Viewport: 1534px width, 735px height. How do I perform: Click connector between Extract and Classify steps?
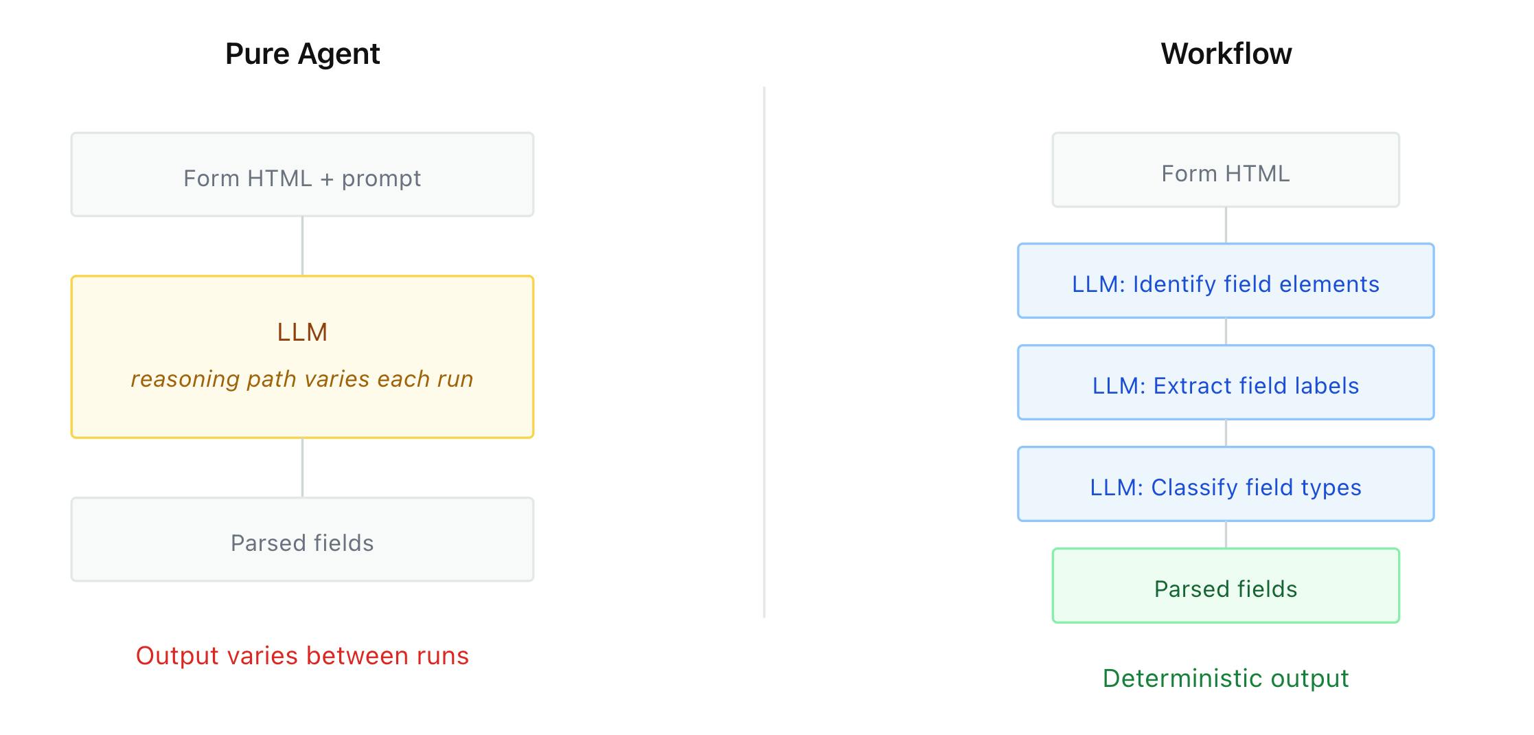[1226, 433]
